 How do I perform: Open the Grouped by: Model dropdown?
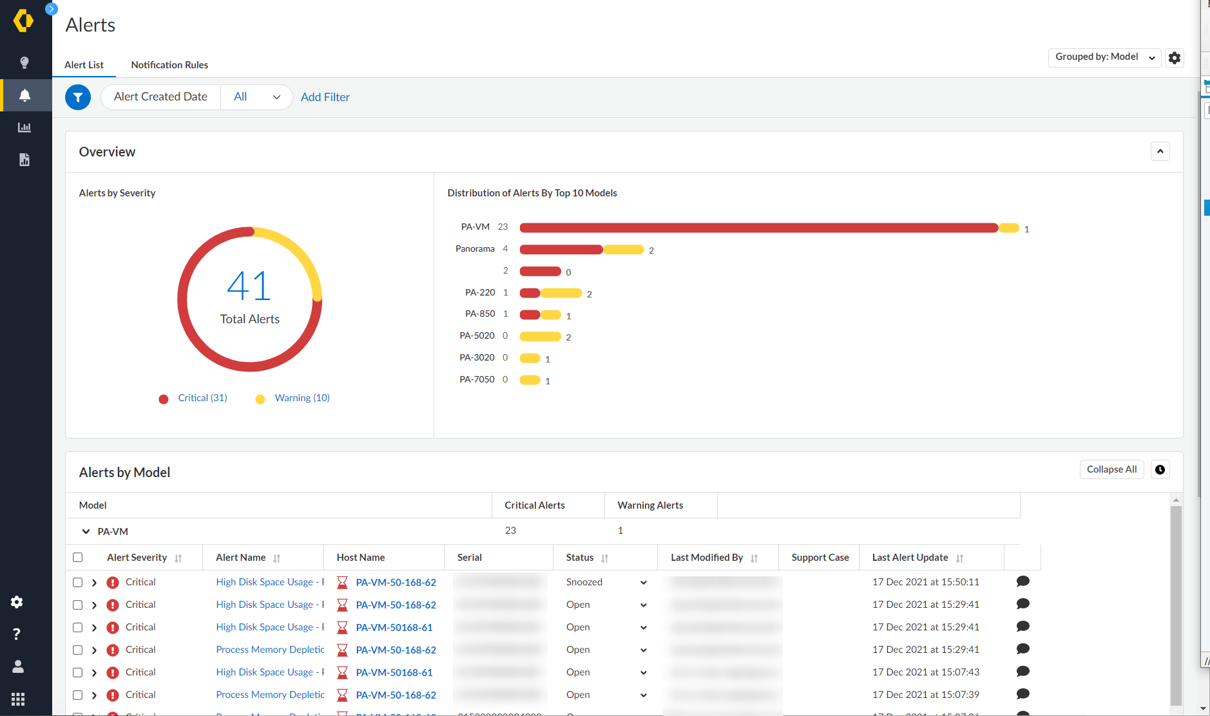click(x=1104, y=57)
